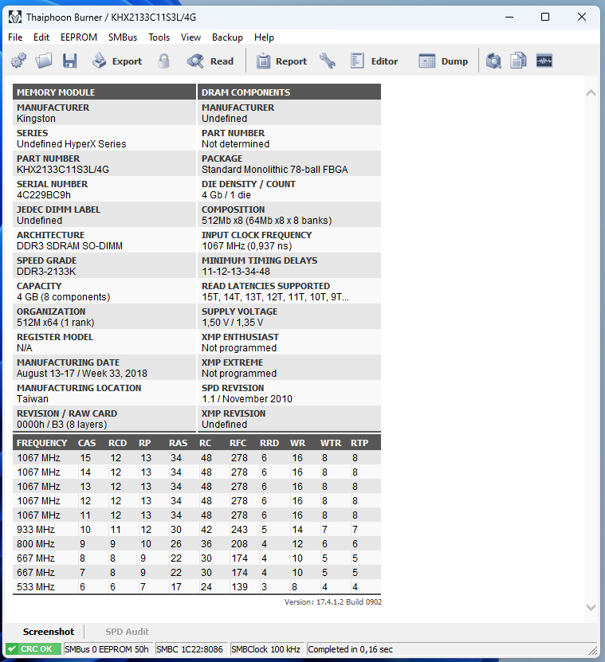Switch to the Screenshot tab

(x=48, y=632)
